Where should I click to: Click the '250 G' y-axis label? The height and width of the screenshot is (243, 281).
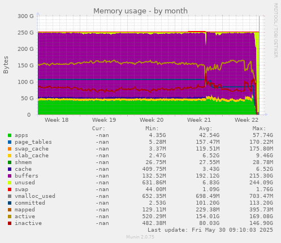point(25,33)
